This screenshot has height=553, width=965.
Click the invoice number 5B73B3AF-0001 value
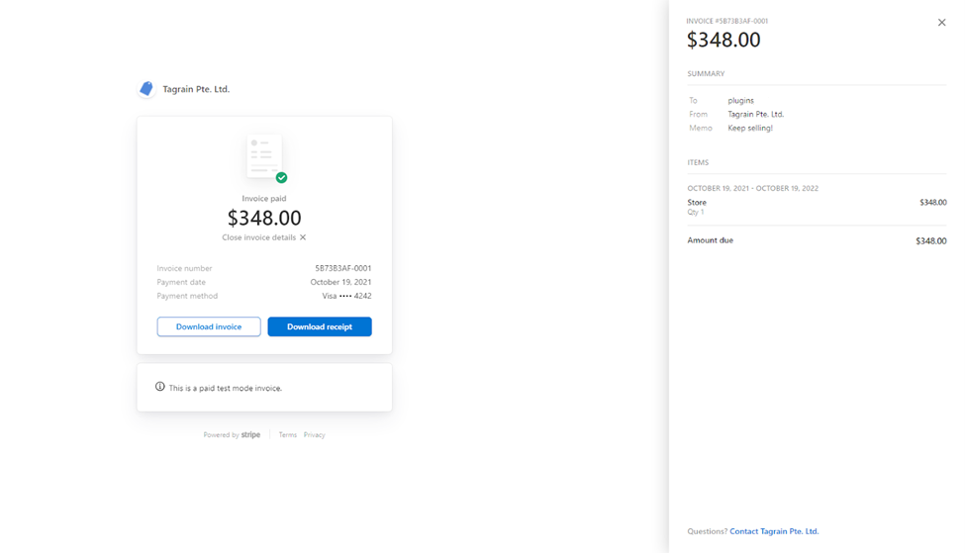point(343,268)
